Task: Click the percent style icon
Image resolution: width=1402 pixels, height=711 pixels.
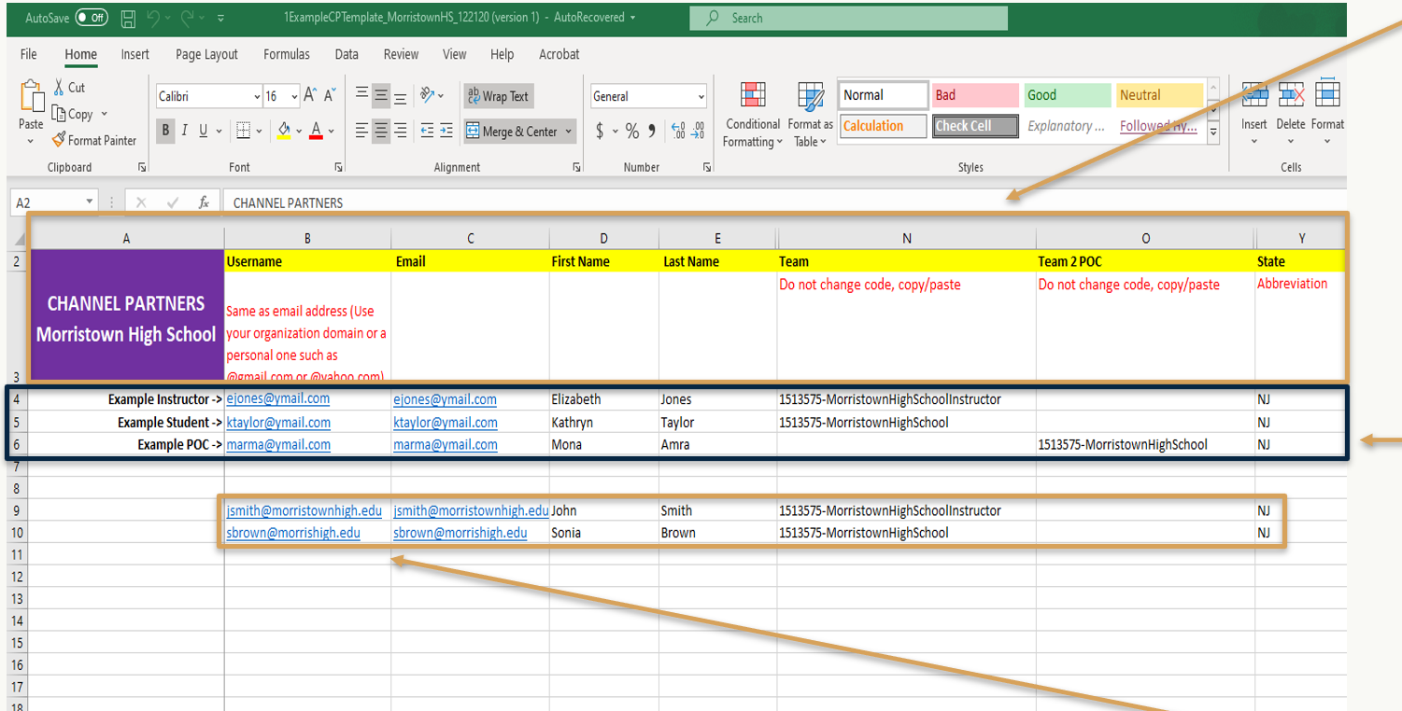Action: (x=632, y=132)
